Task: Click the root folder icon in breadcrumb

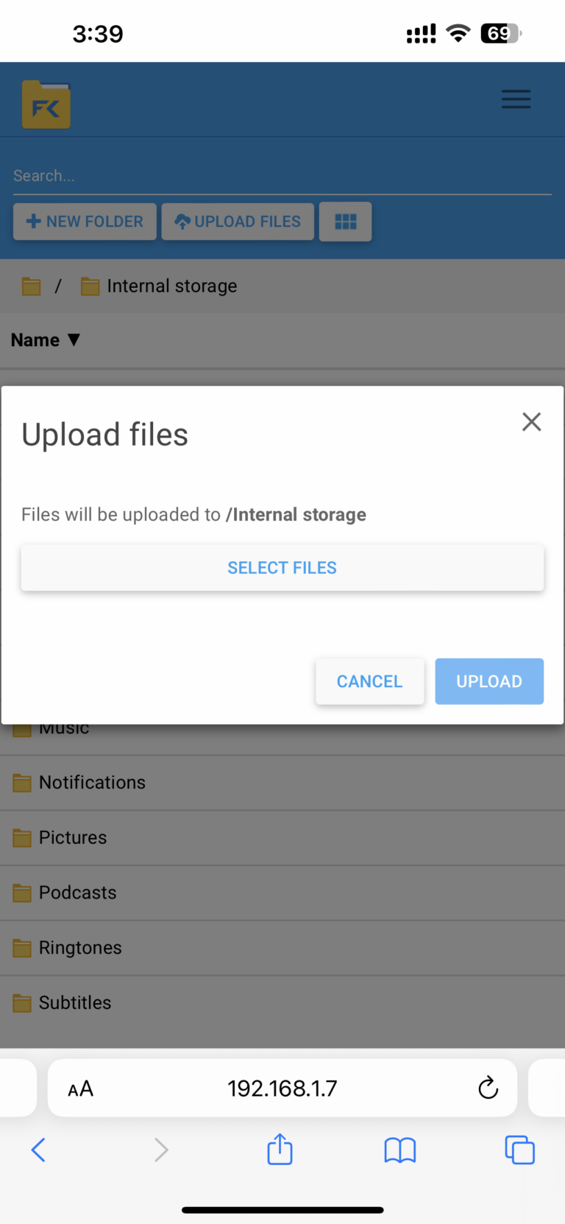Action: point(30,286)
